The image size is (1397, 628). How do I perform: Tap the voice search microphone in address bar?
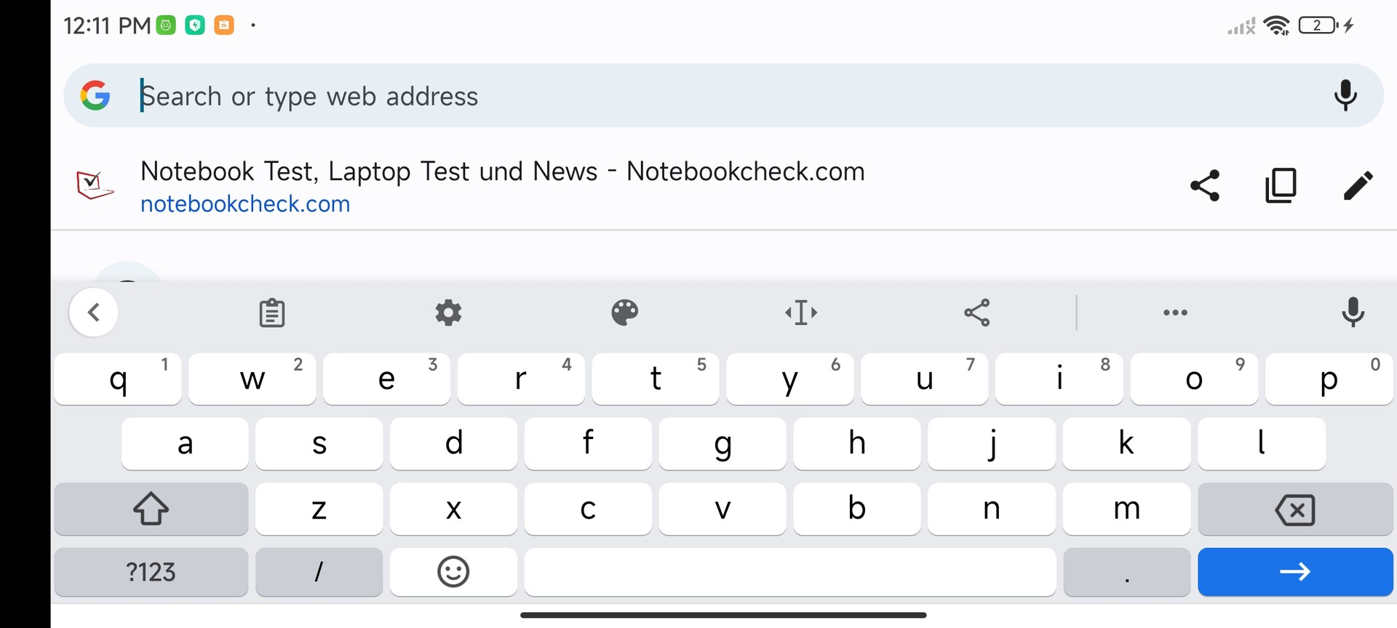point(1345,95)
